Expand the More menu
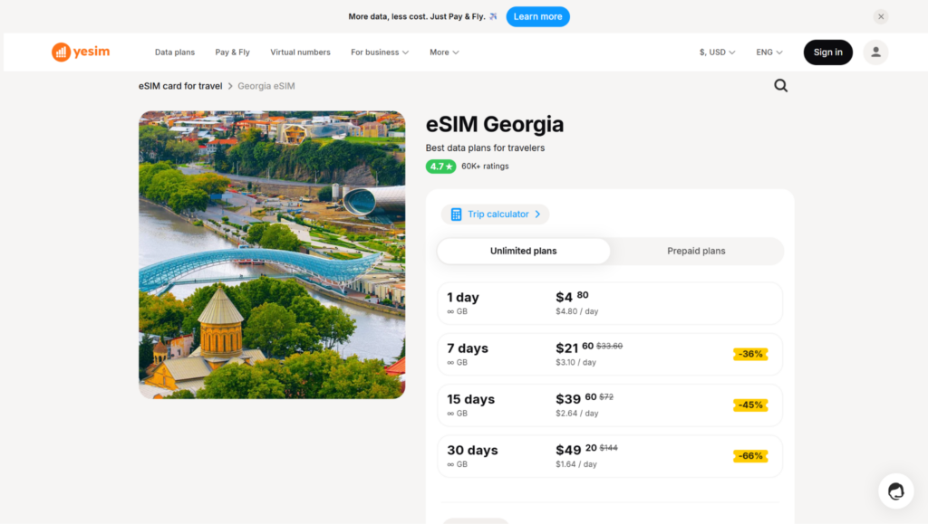Screen dimensions: 928x524 [x=444, y=52]
